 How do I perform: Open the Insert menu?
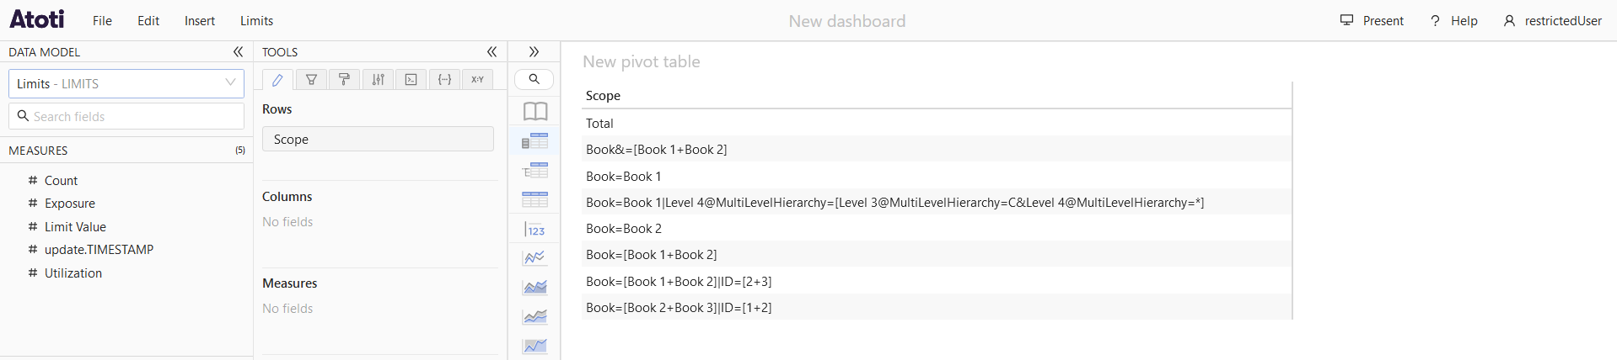click(200, 21)
